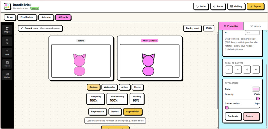
Task: Select the Fill tool
Action: click(x=7, y=41)
